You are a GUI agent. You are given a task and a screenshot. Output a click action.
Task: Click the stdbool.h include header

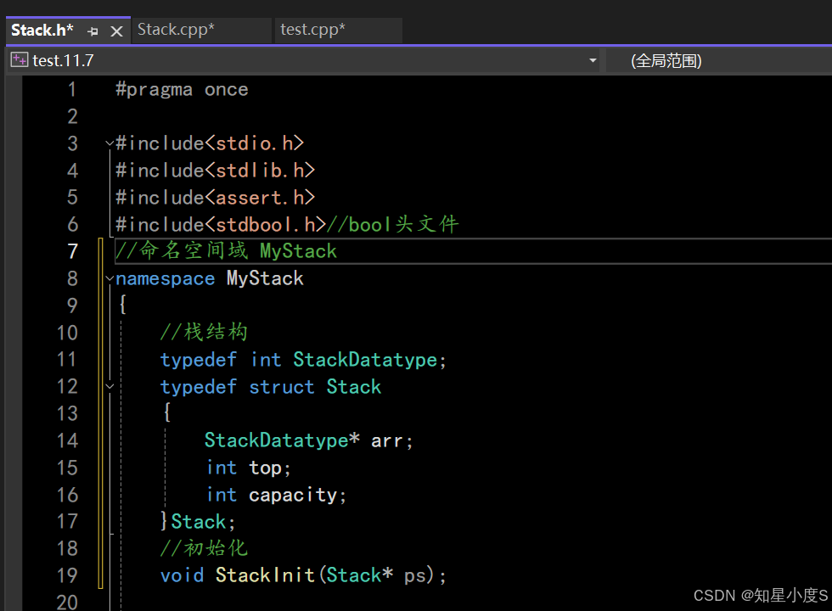tap(265, 224)
